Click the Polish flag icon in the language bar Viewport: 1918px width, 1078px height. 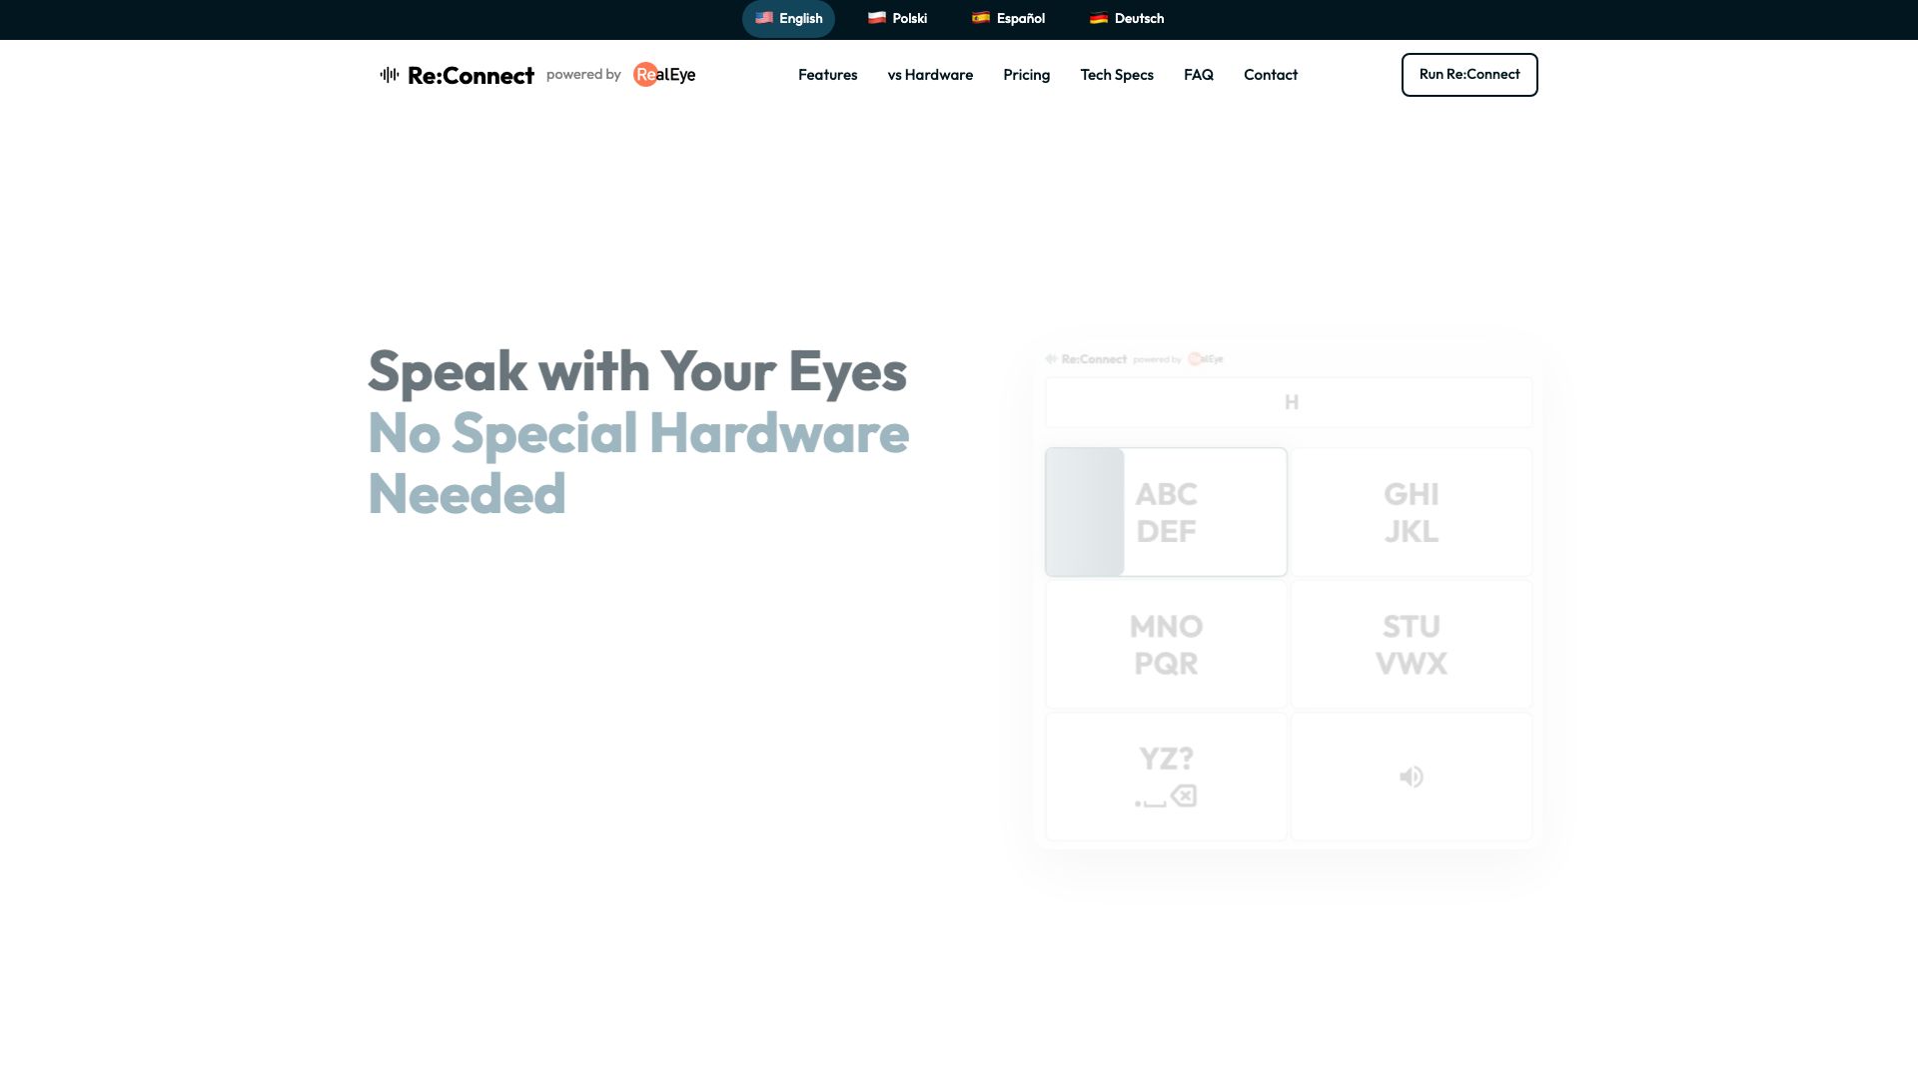tap(875, 18)
